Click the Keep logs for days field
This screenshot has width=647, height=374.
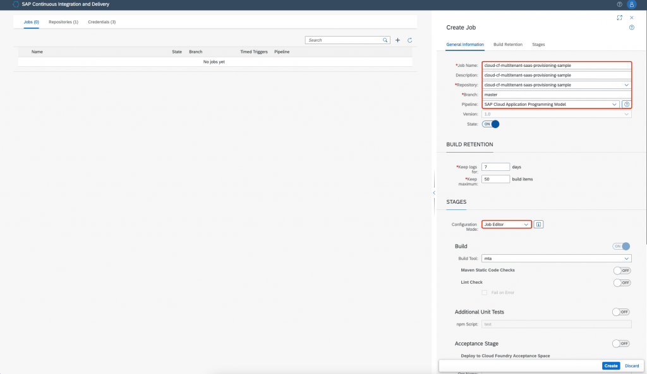[x=495, y=167]
